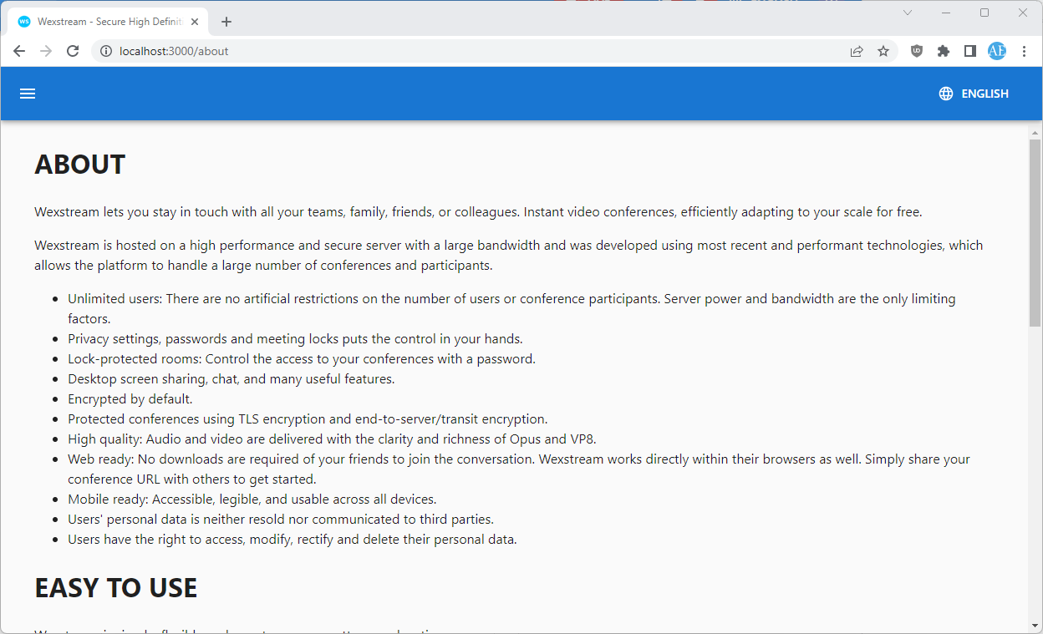This screenshot has width=1043, height=634.
Task: Maximize the Chrome window
Action: (984, 13)
